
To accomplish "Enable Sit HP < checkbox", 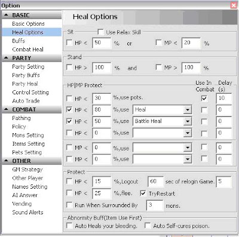I will 69,43.
